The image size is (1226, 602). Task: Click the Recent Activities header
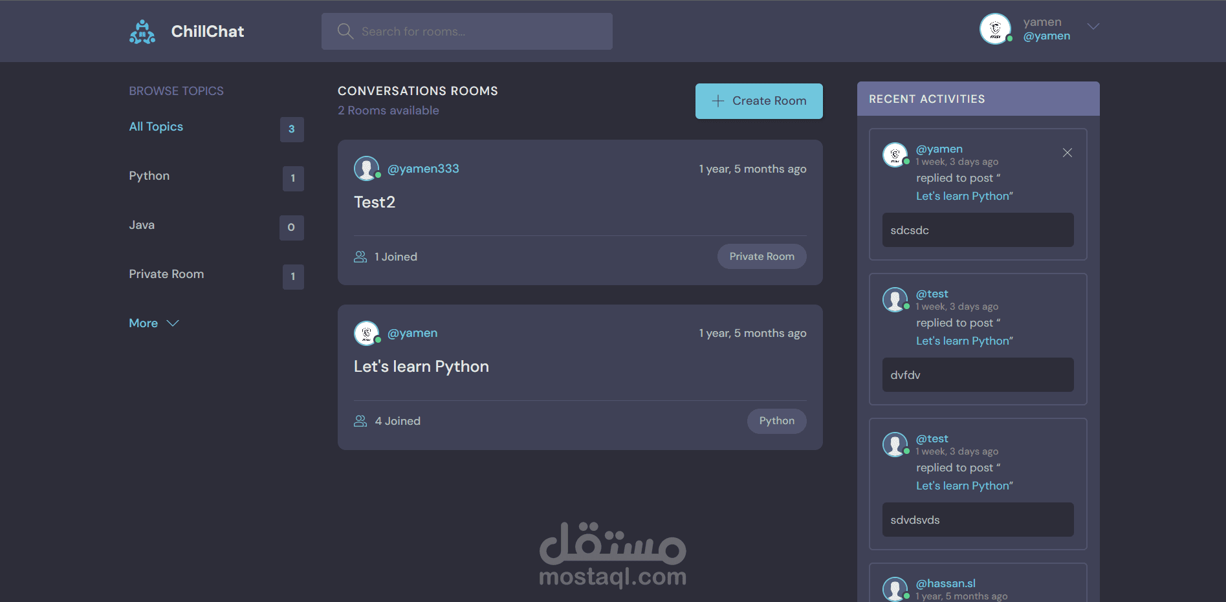click(978, 99)
